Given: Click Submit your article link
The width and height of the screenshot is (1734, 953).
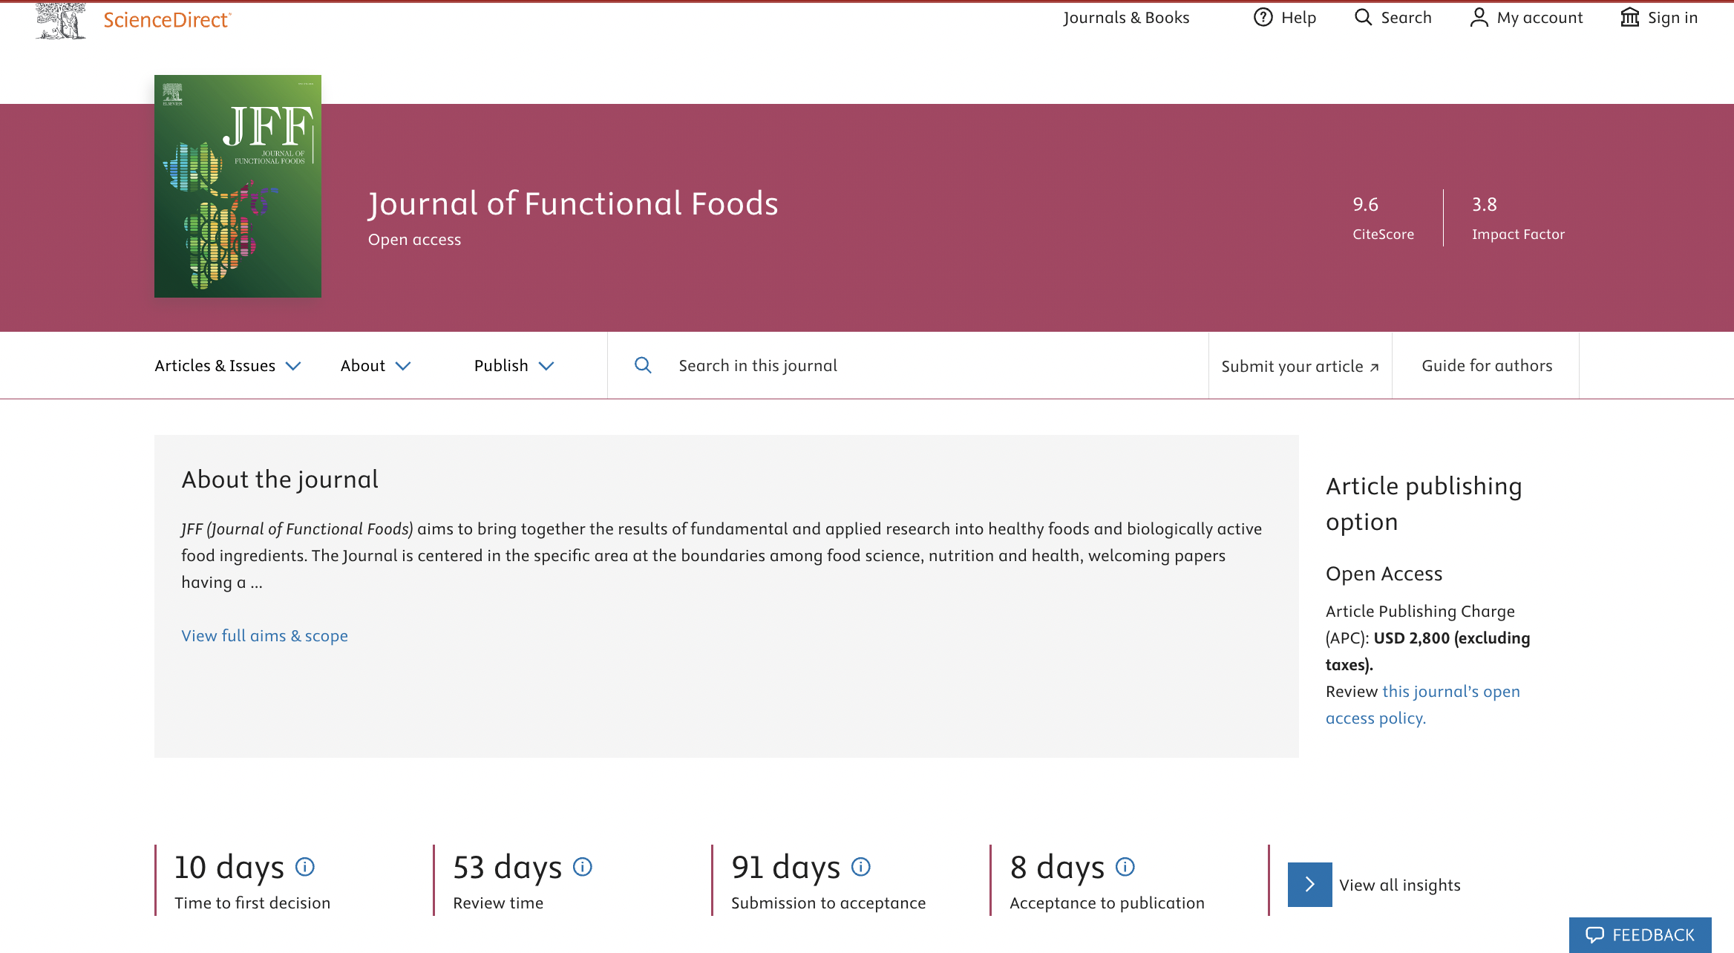Looking at the screenshot, I should (x=1300, y=367).
